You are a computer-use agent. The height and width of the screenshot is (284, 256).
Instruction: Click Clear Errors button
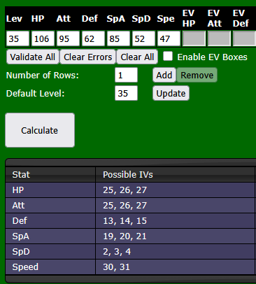pyautogui.click(x=88, y=57)
